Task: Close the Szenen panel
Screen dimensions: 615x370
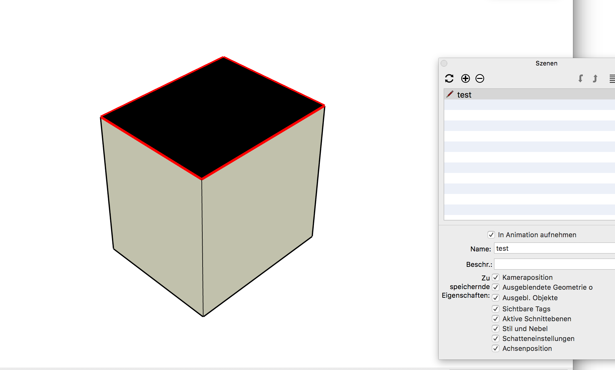Action: [x=444, y=63]
